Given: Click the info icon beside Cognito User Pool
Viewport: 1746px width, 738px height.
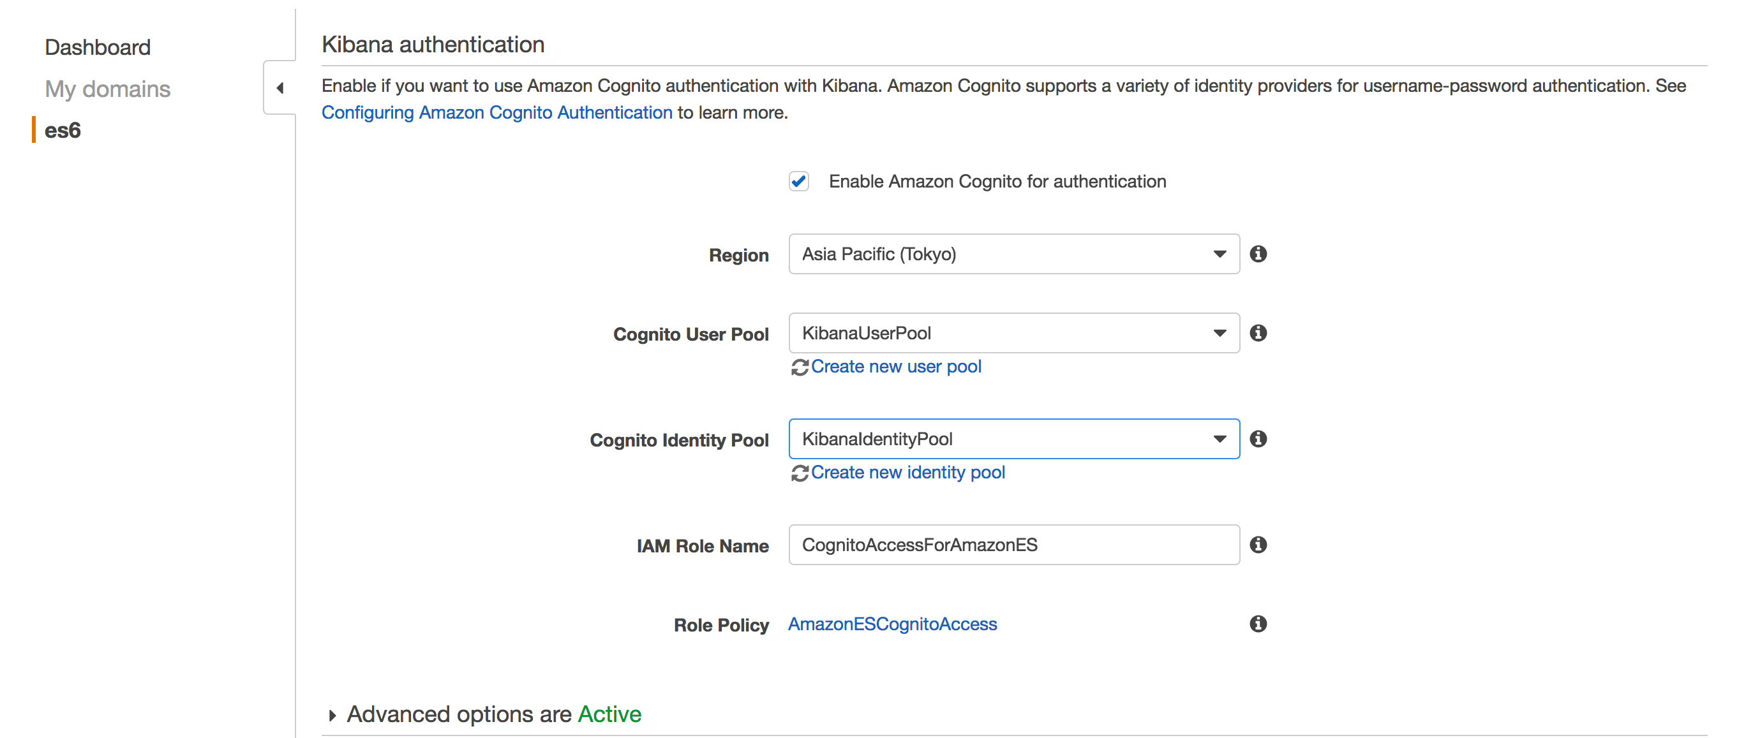Looking at the screenshot, I should (x=1259, y=333).
